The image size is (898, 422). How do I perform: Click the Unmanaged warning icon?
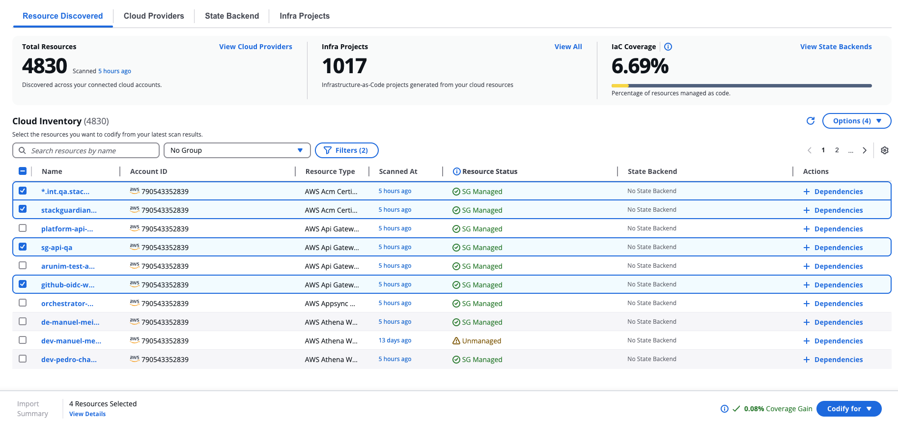tap(456, 341)
